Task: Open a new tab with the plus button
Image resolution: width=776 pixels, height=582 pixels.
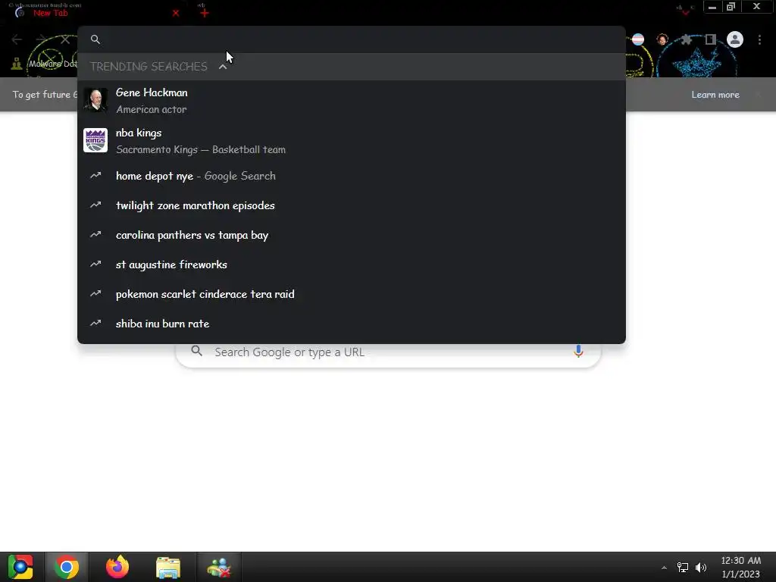Action: [x=205, y=13]
